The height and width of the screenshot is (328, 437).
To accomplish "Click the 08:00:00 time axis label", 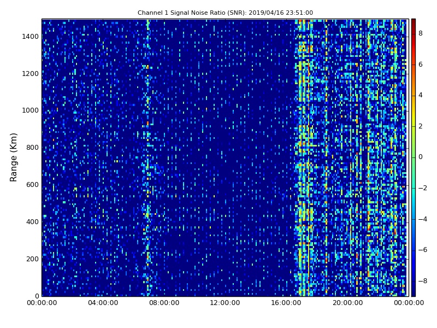I will click(164, 303).
